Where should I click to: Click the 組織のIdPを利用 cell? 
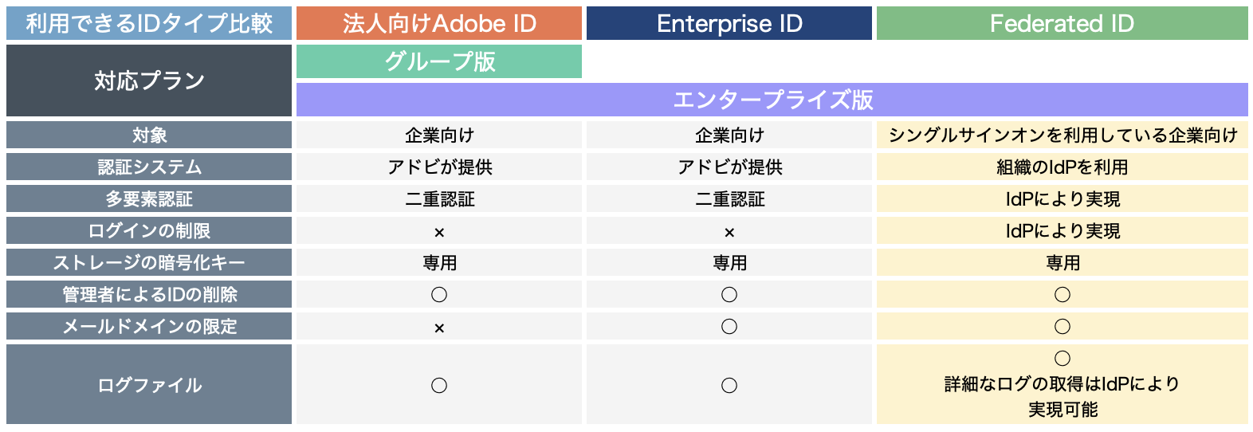(1062, 167)
